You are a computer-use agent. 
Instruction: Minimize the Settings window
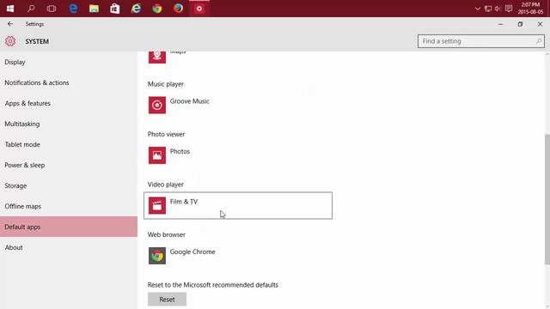pyautogui.click(x=500, y=24)
